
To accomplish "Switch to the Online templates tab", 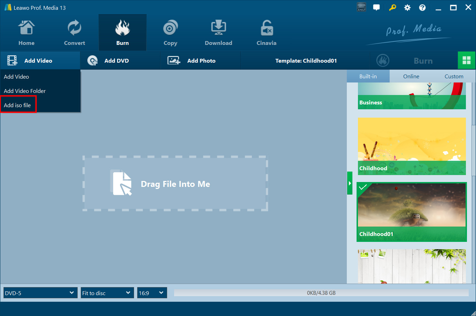I will 411,76.
